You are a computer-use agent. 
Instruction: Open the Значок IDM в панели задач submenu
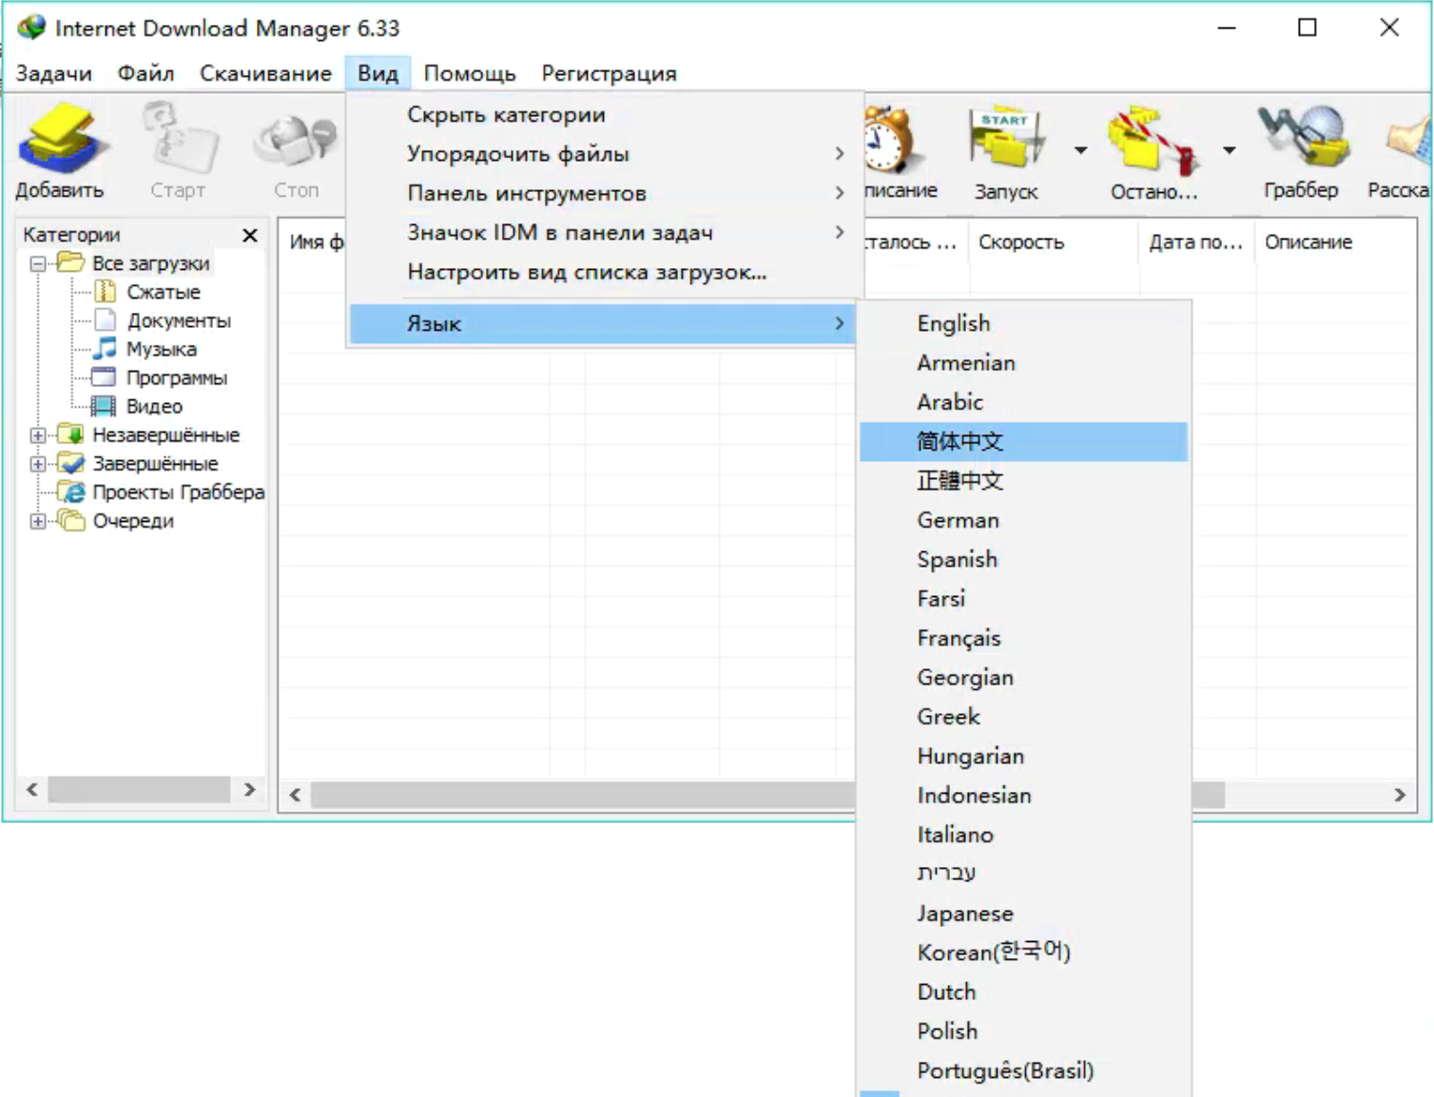tap(605, 232)
